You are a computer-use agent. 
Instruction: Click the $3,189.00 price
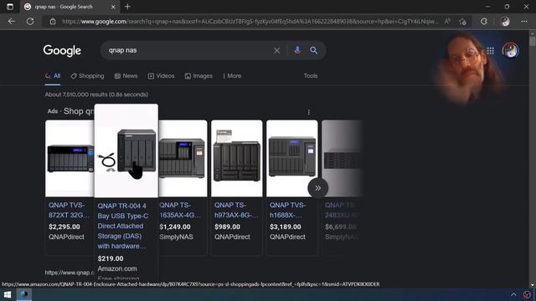[x=286, y=227]
